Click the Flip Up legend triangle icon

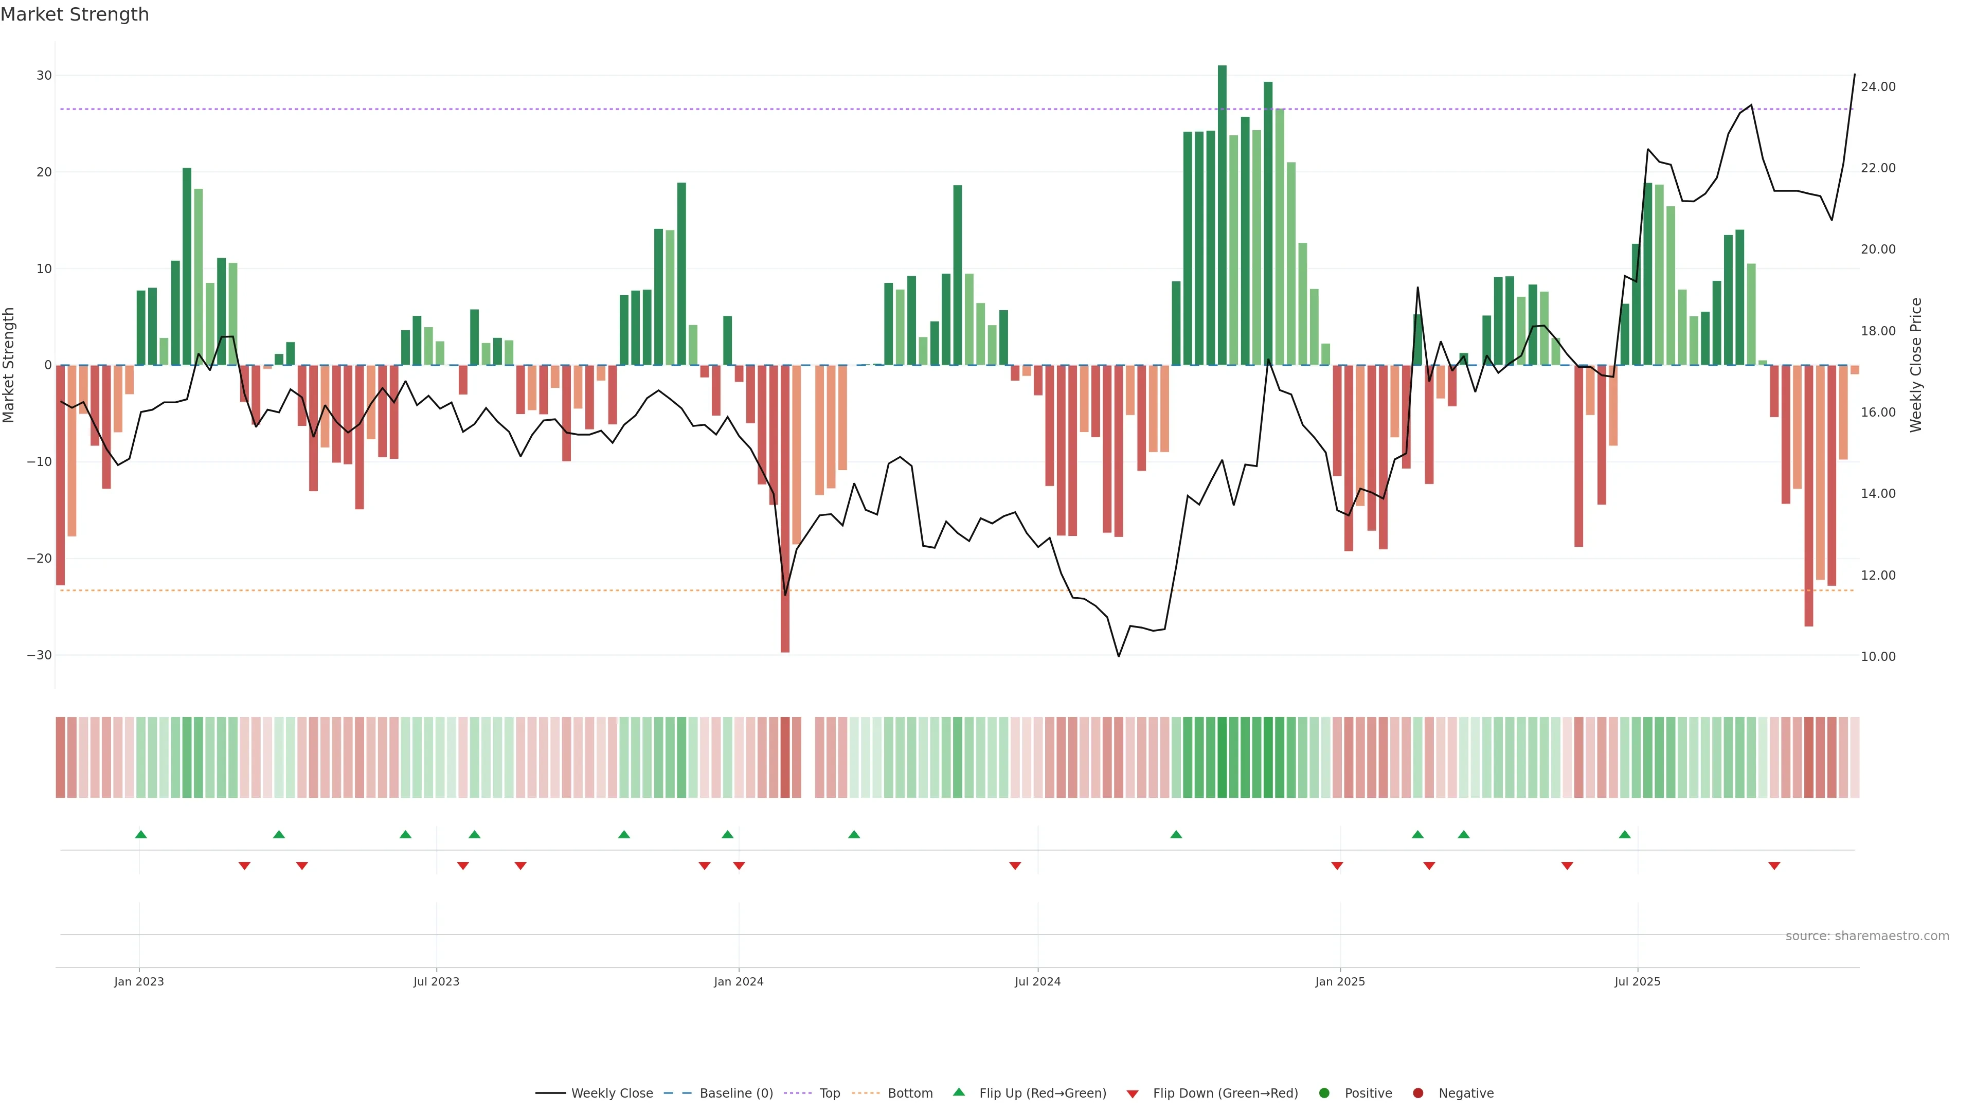pyautogui.click(x=958, y=1092)
